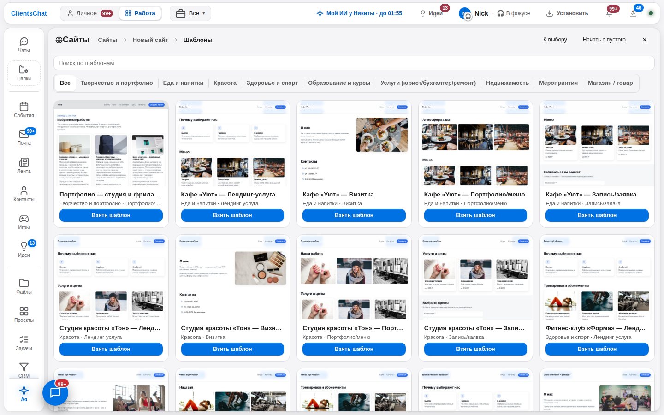Open the AI assistant (Ая) sidebar item

(24, 393)
